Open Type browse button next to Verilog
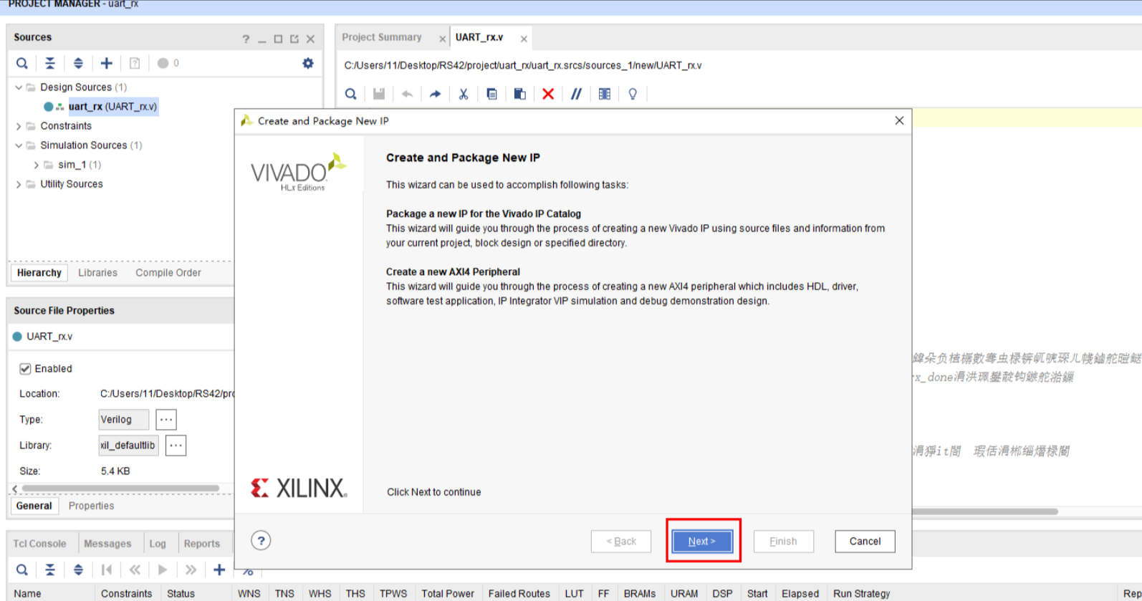This screenshot has width=1142, height=601. point(166,419)
